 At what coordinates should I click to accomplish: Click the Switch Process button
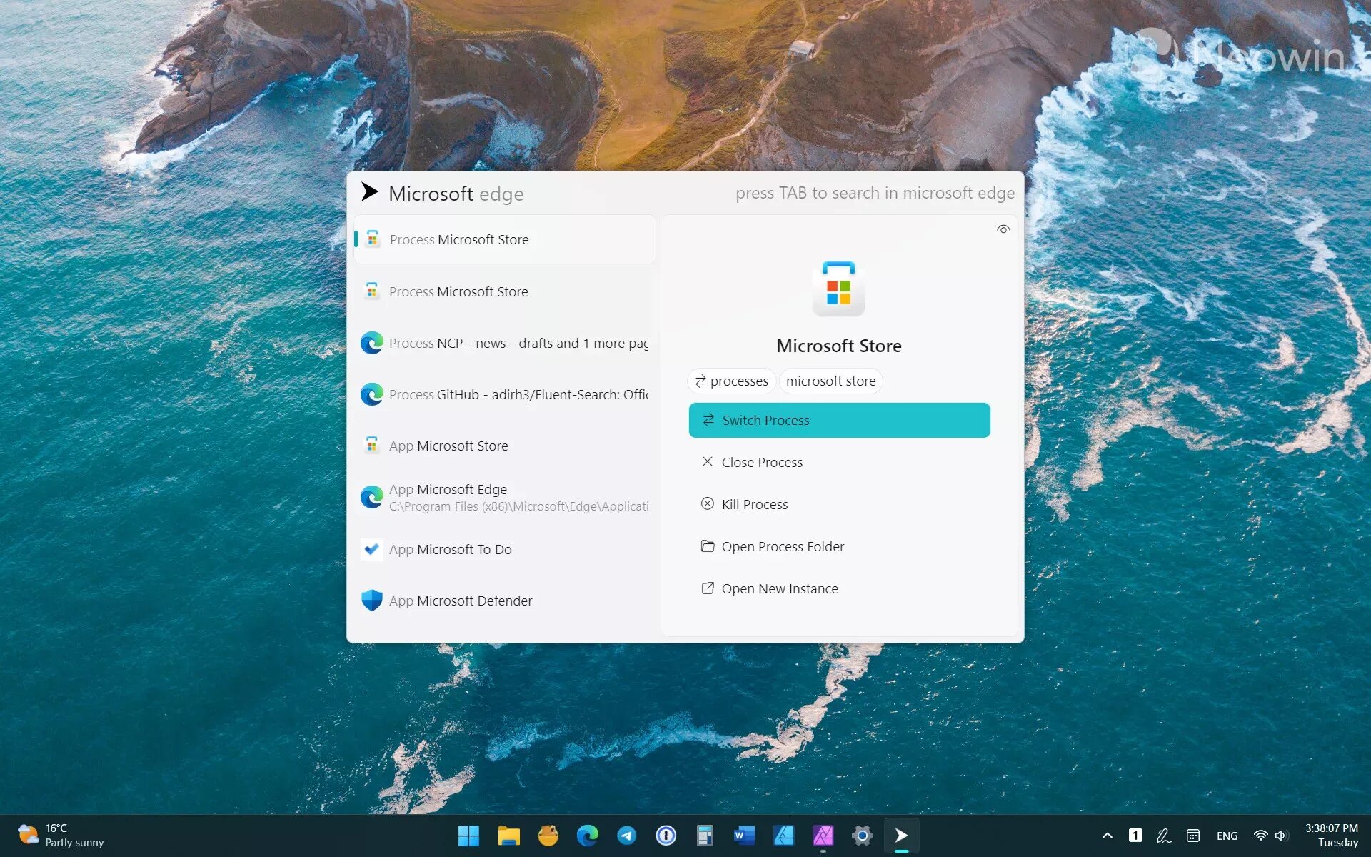pos(838,420)
